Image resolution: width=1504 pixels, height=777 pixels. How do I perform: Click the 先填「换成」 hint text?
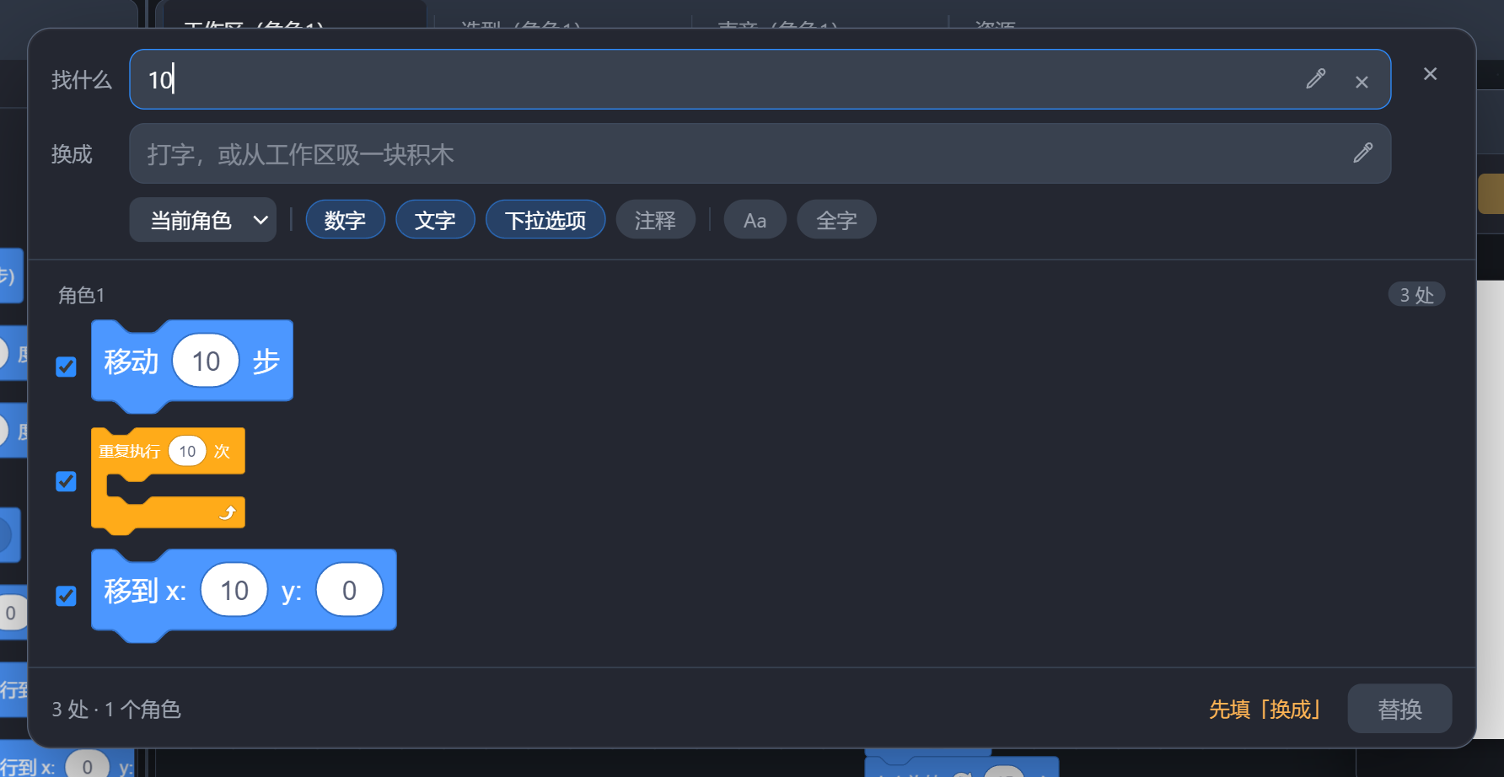click(1265, 710)
